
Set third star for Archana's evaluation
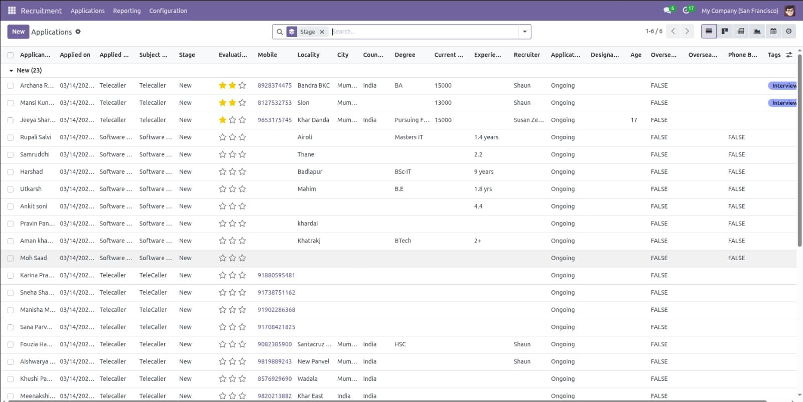tap(242, 86)
